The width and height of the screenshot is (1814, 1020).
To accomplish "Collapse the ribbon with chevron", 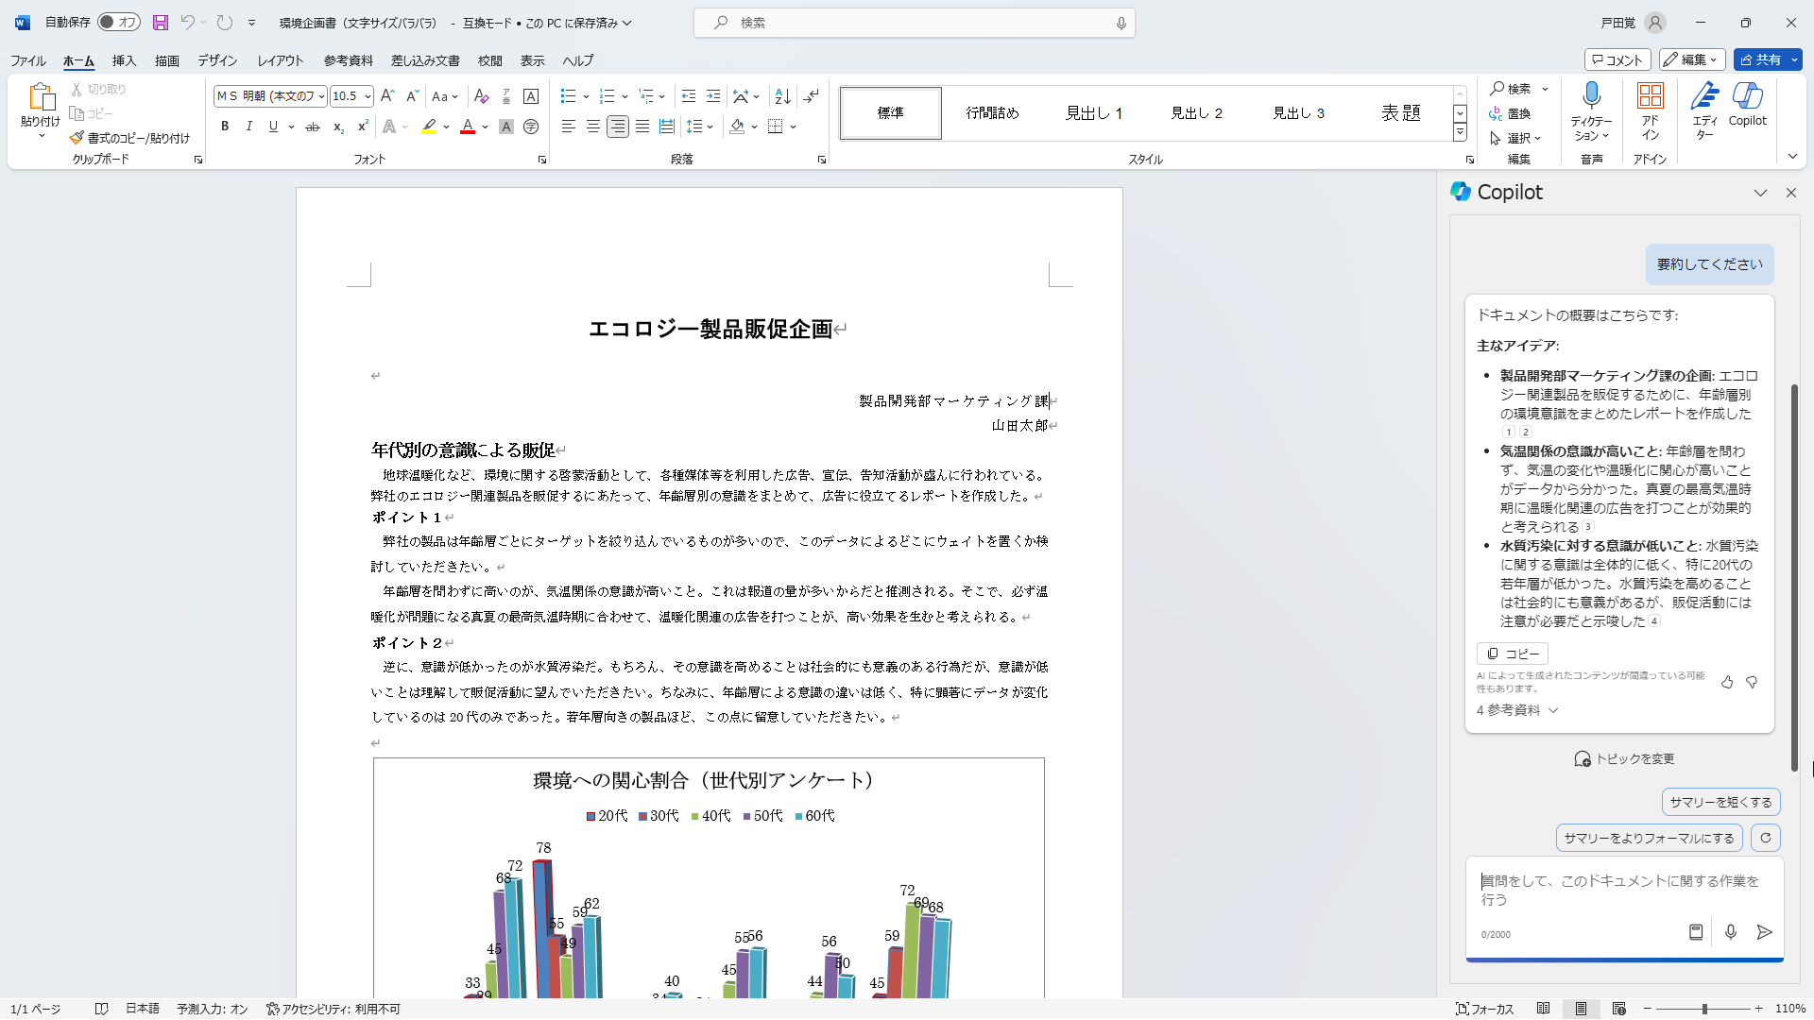I will tap(1792, 157).
